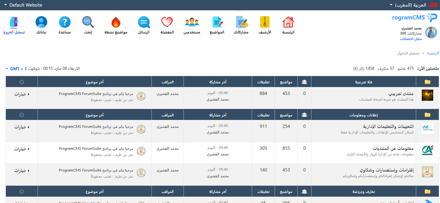Viewport: 440px width, 203px height.
Task: Click معلومات عن المنتديات forum thumbnail
Action: tap(428, 150)
